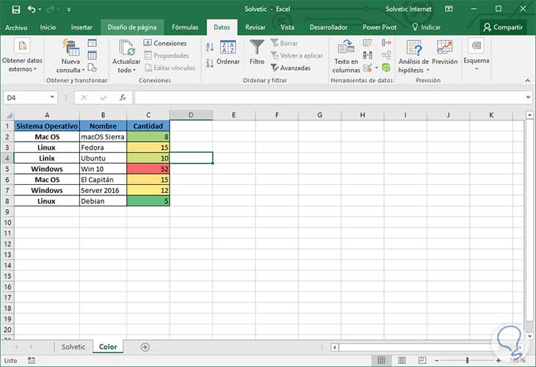Click the macro recording icon in status bar
This screenshot has height=367, width=536.
[x=32, y=360]
